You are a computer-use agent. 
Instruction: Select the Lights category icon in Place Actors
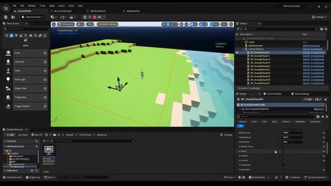click(16, 36)
